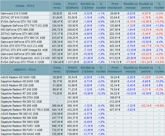Click ZOTAC GT 610 512MB product name
This screenshot has width=165, height=136.
15,17
